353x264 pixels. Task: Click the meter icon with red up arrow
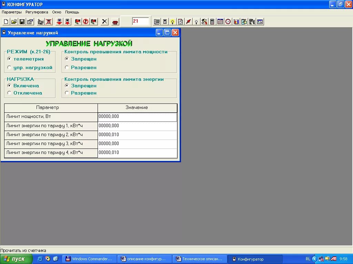(67, 22)
